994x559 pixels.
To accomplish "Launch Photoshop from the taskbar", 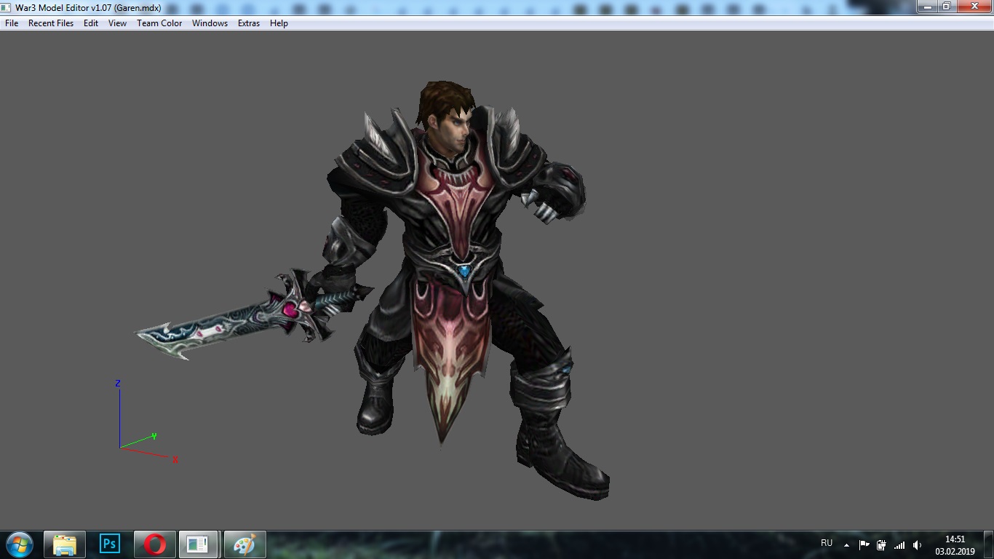I will (110, 544).
